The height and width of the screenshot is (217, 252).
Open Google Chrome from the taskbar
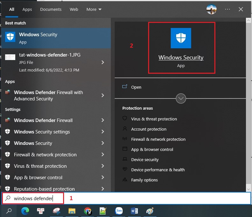tap(88, 211)
